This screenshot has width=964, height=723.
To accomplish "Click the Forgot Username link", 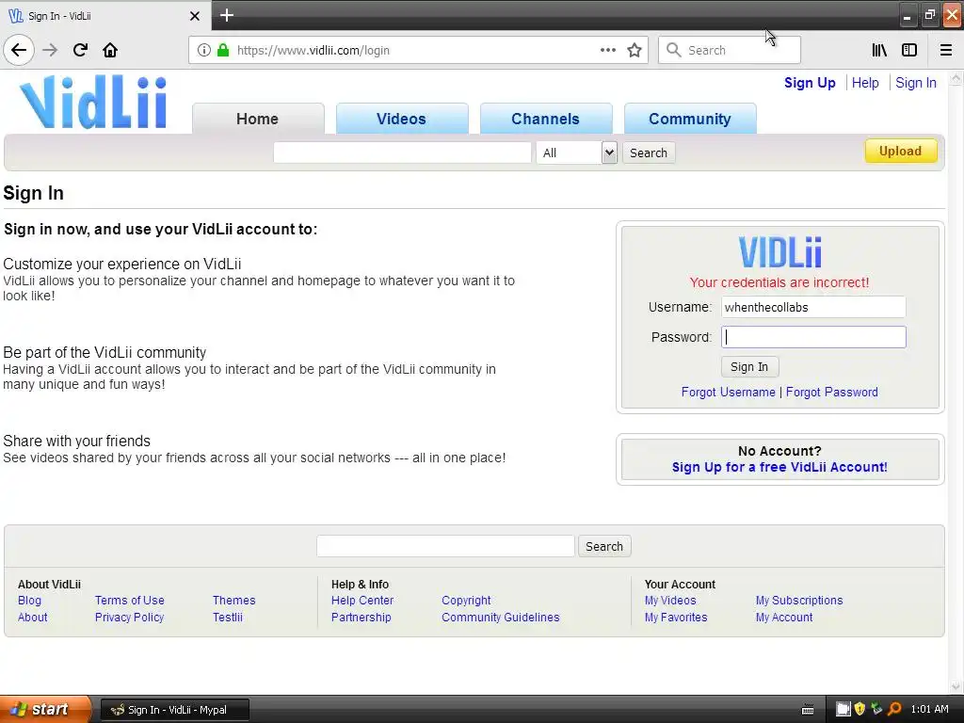I will coord(728,393).
